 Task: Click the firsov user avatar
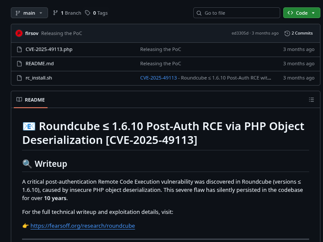19,33
